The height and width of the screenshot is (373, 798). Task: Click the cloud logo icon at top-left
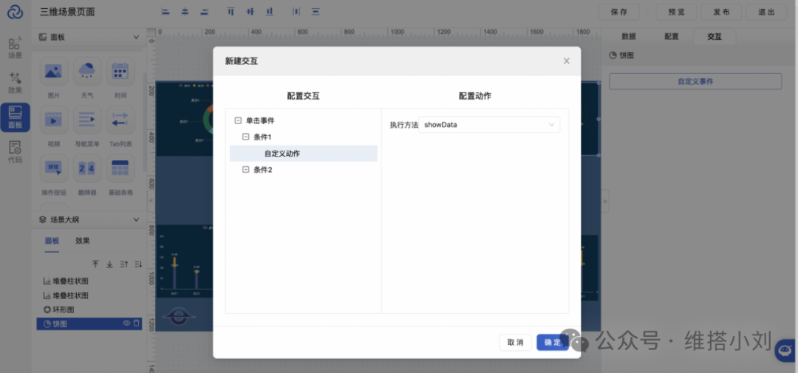coord(16,12)
